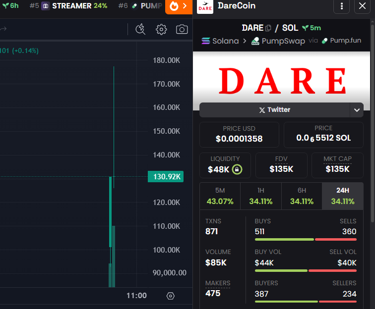Click the Solana chain link

click(220, 41)
